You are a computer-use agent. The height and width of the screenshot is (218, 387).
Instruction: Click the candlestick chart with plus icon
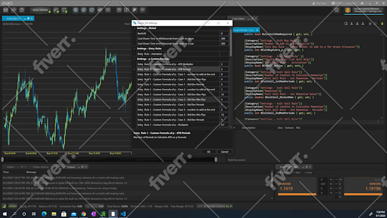coord(56,10)
